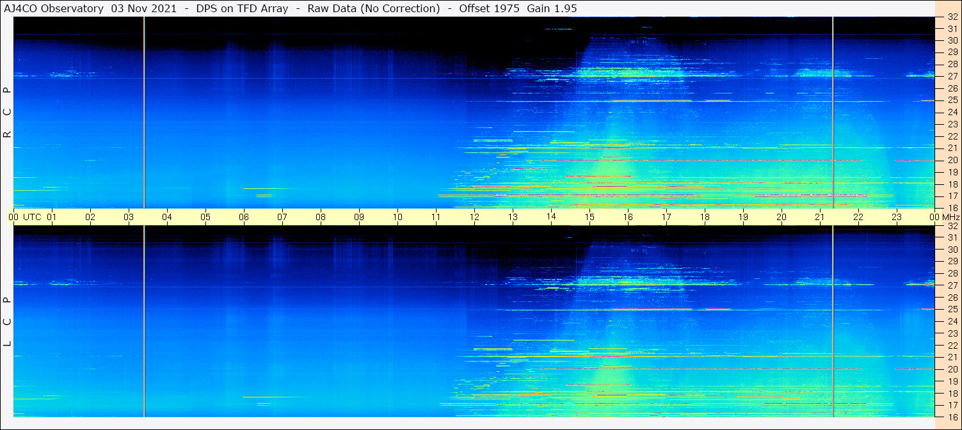Screen dimensions: 962x430
Task: Click the Raw Data (No Correction) text
Action: pos(374,8)
